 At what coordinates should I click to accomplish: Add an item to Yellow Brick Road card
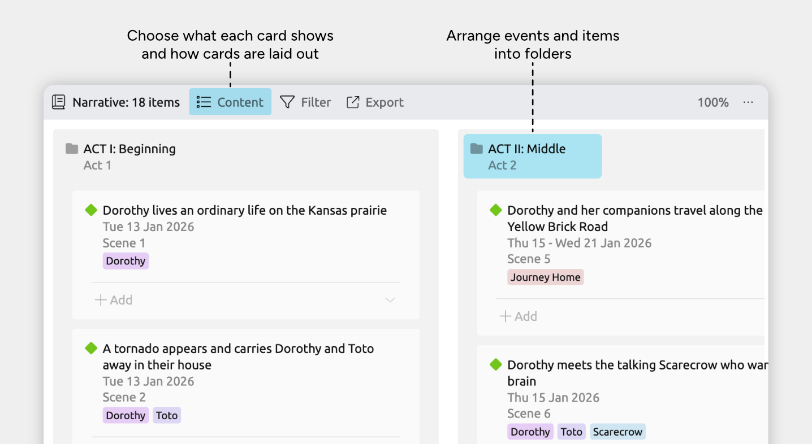click(x=519, y=316)
